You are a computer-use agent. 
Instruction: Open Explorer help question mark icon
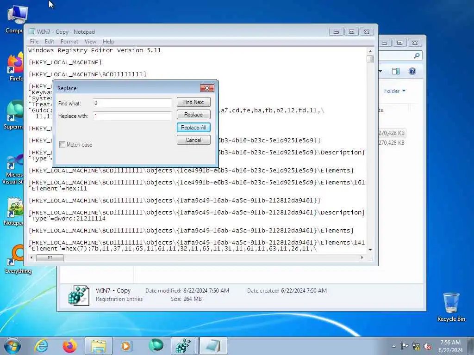412,71
